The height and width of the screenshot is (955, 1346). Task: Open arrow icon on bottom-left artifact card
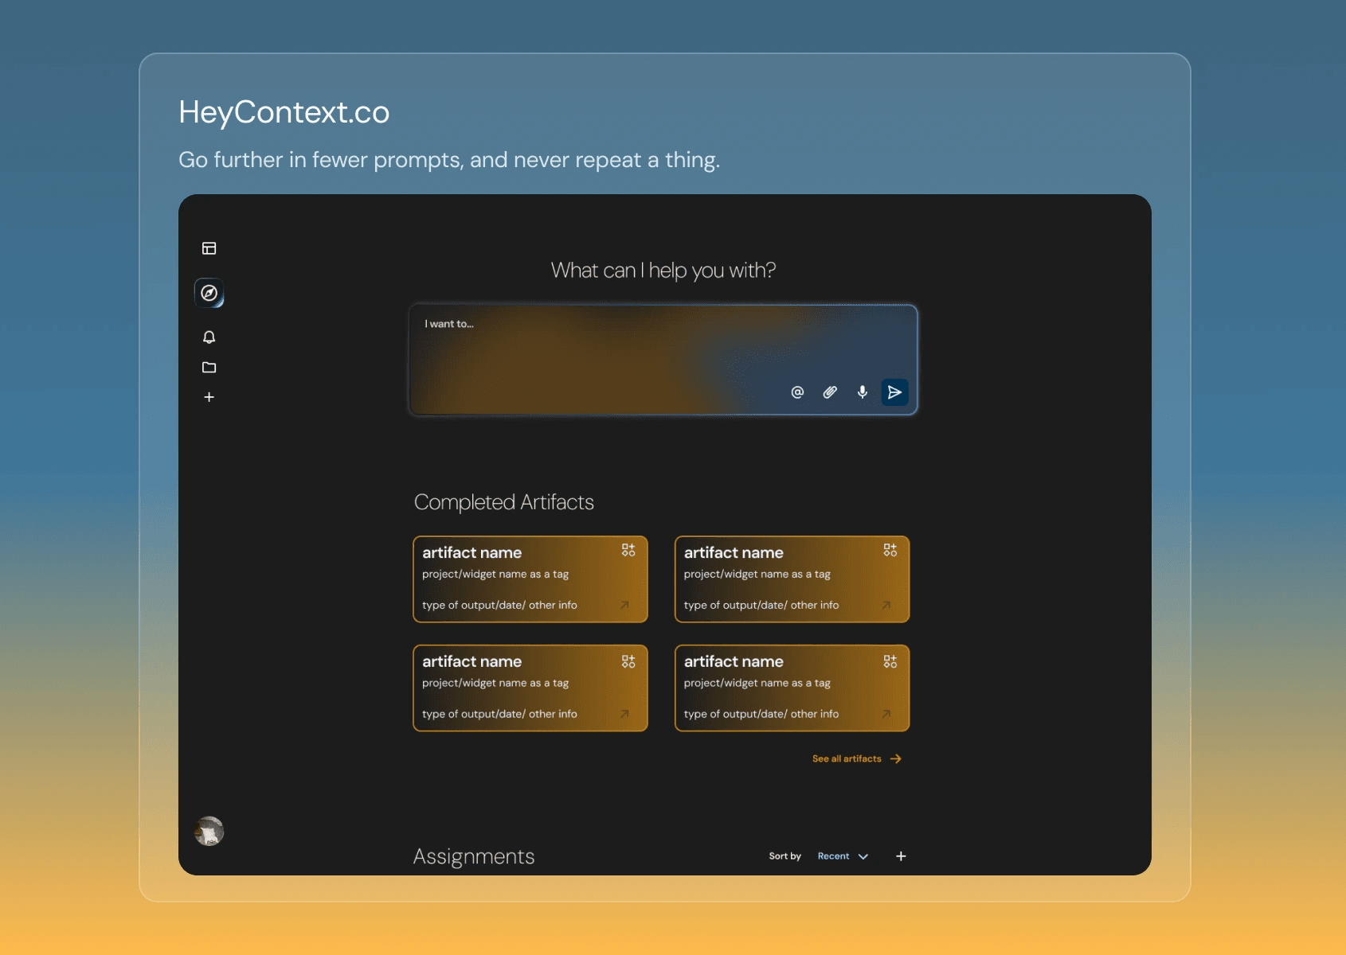(x=624, y=714)
